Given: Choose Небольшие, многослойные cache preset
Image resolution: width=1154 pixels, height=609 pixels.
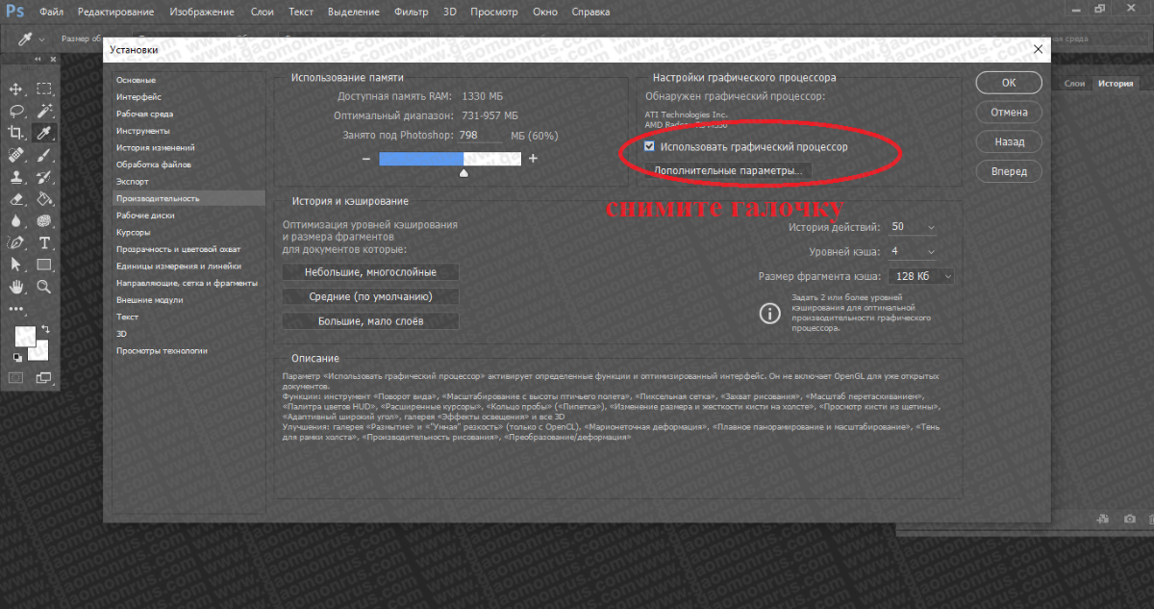Looking at the screenshot, I should point(370,272).
